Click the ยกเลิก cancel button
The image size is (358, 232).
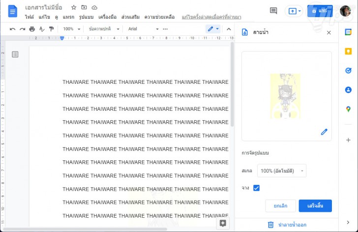(280, 206)
